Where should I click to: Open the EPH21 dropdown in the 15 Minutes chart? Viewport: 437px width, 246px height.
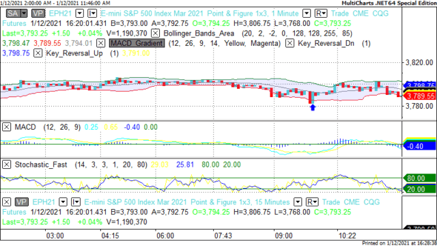point(64,202)
